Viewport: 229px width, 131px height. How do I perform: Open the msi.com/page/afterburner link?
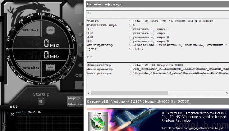pyautogui.click(x=191, y=128)
